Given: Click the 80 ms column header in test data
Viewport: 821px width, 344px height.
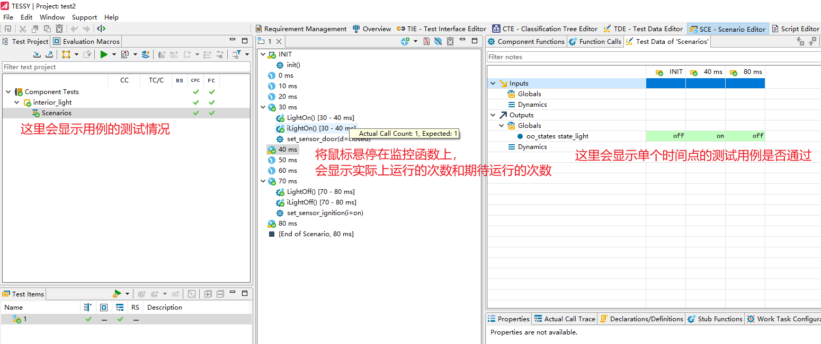Looking at the screenshot, I should pos(745,72).
